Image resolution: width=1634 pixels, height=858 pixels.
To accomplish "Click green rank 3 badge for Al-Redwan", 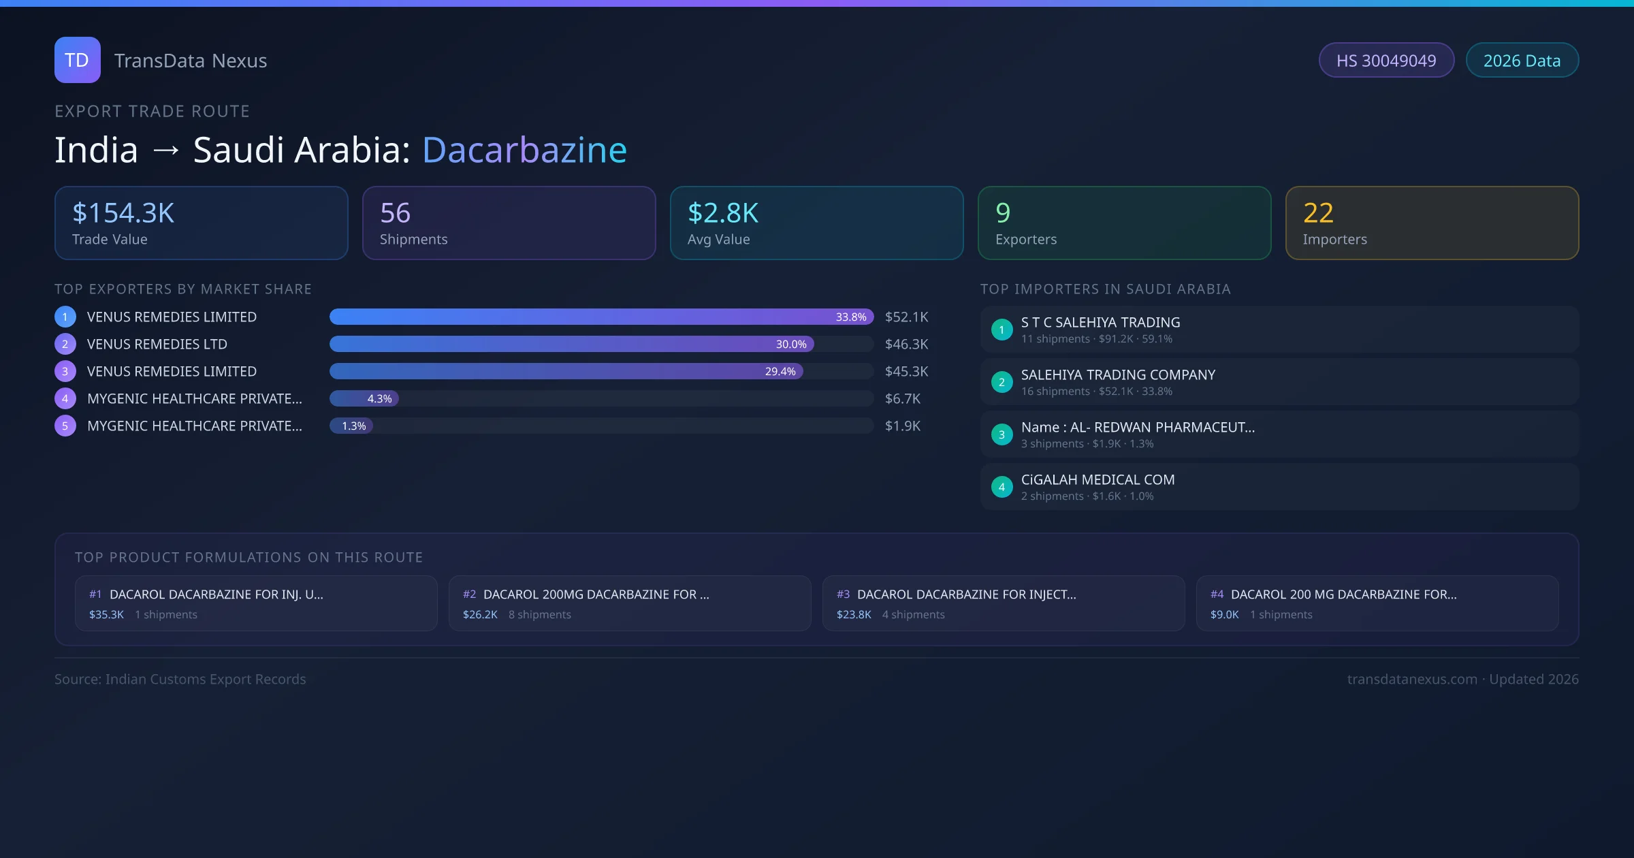I will coord(1002,434).
